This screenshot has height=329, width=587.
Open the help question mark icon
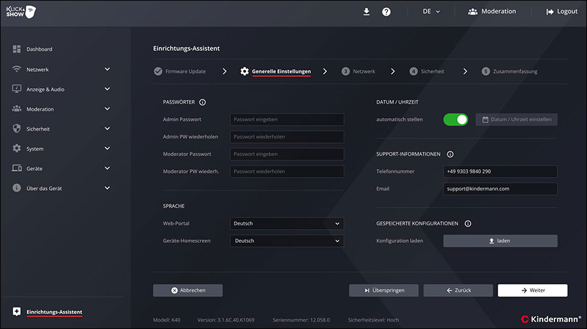386,12
